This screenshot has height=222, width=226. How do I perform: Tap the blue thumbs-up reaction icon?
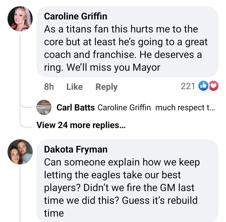point(204,86)
